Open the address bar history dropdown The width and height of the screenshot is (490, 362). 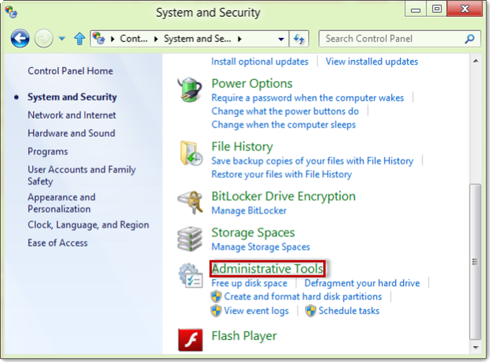click(281, 39)
